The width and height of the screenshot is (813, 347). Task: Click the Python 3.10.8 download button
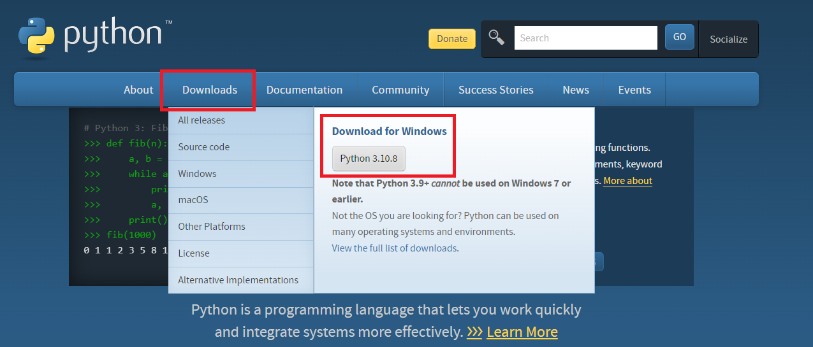pyautogui.click(x=369, y=159)
